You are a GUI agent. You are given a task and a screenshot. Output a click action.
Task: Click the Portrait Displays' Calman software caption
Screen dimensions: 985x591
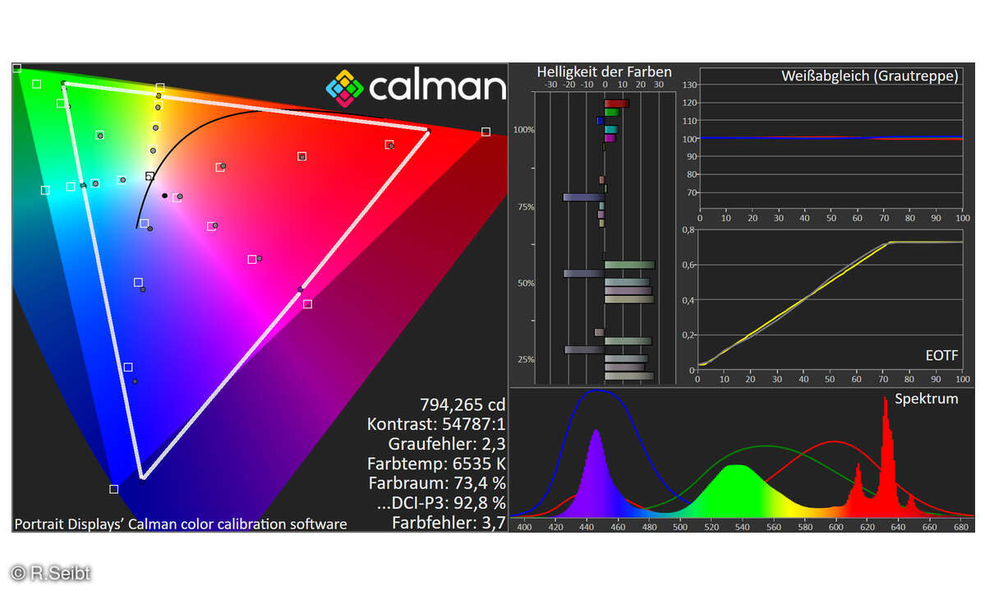point(181,524)
